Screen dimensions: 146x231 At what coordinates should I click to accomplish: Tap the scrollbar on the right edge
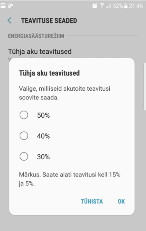[x=145, y=86]
